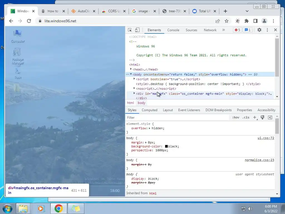
Task: Open the ui.css:72 source link
Action: pos(266,138)
